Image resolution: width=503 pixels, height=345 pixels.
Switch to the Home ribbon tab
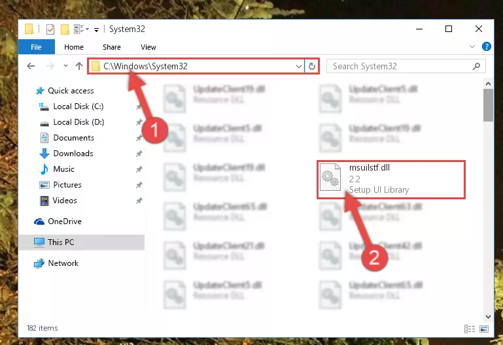click(74, 47)
